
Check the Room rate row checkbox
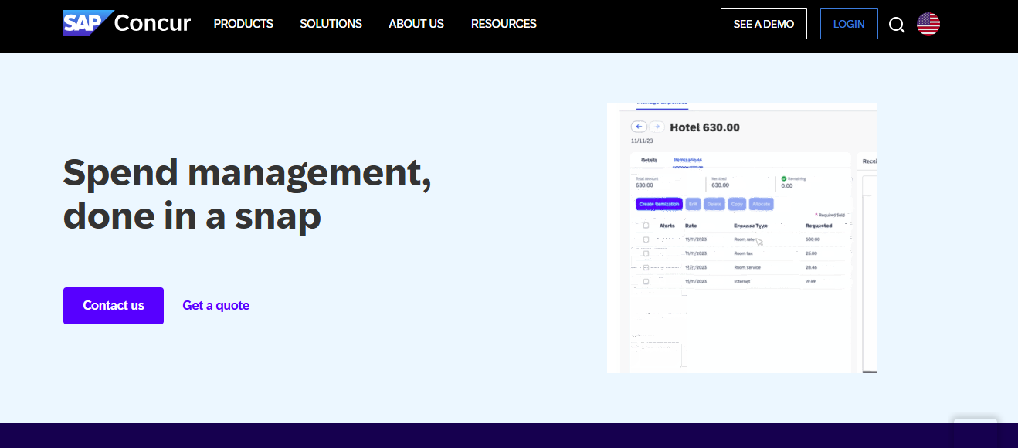point(645,239)
